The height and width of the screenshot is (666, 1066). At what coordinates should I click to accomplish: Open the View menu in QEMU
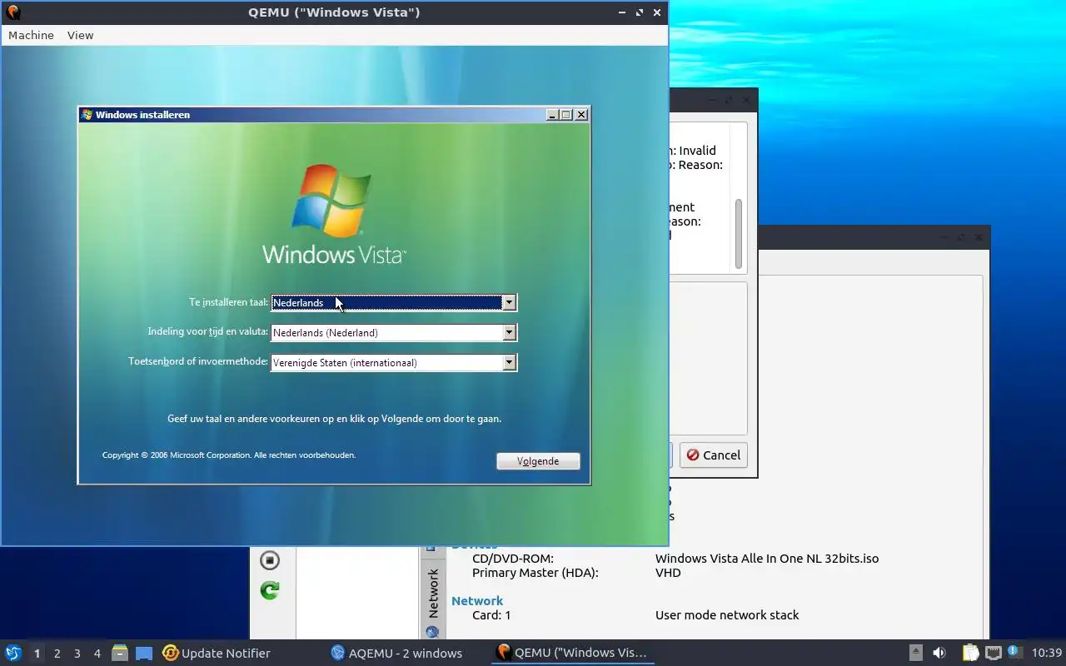[80, 35]
